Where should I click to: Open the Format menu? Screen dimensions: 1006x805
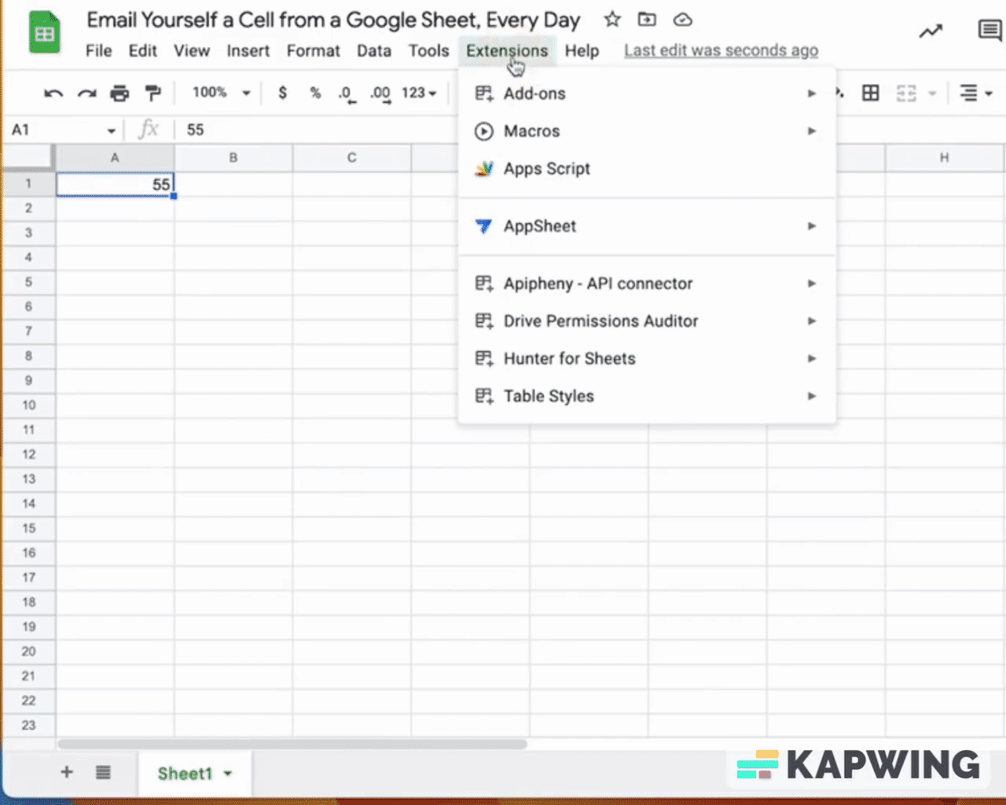click(x=313, y=51)
